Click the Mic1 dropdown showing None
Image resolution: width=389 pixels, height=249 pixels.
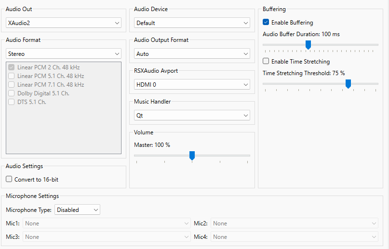coord(107,223)
